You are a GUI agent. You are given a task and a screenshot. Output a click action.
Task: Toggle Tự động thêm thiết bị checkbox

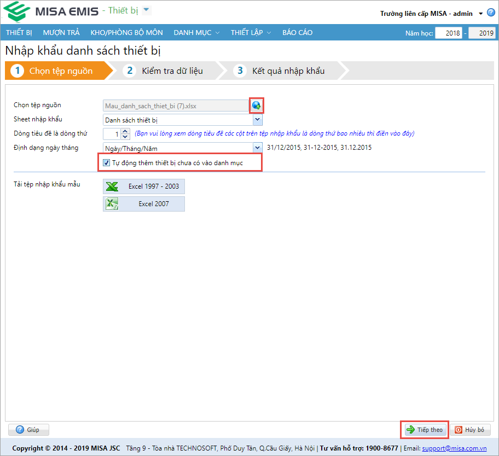coord(107,163)
